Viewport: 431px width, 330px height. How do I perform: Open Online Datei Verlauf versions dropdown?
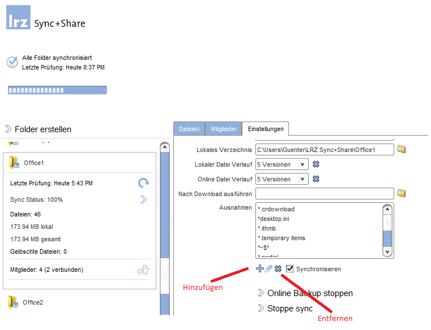(302, 179)
